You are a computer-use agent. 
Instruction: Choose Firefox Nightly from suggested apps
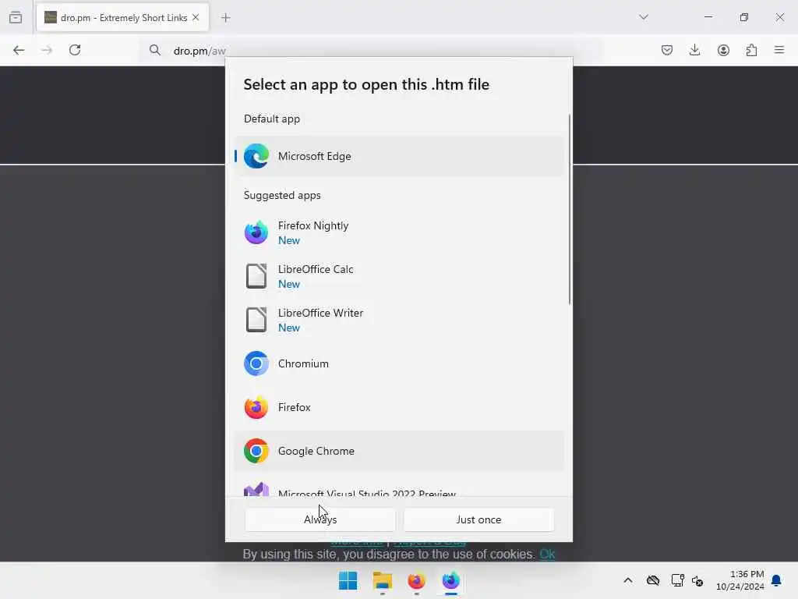pyautogui.click(x=400, y=232)
